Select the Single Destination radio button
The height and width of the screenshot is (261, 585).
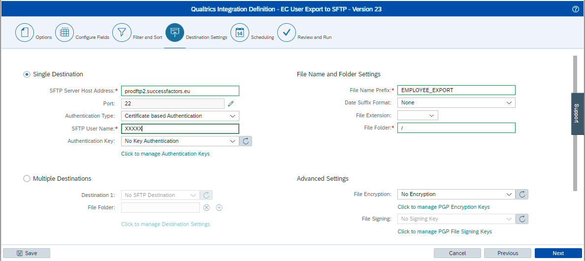tap(27, 74)
